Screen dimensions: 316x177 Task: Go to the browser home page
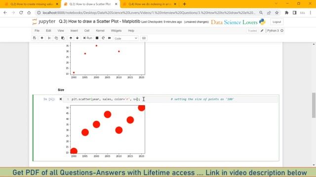(29, 13)
